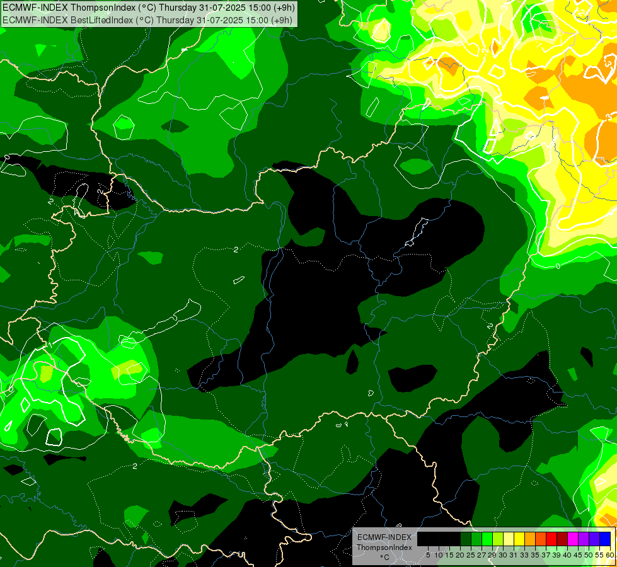The image size is (617, 567).
Task: Click the bright green 27–29 legend swatch
Action: click(x=488, y=539)
